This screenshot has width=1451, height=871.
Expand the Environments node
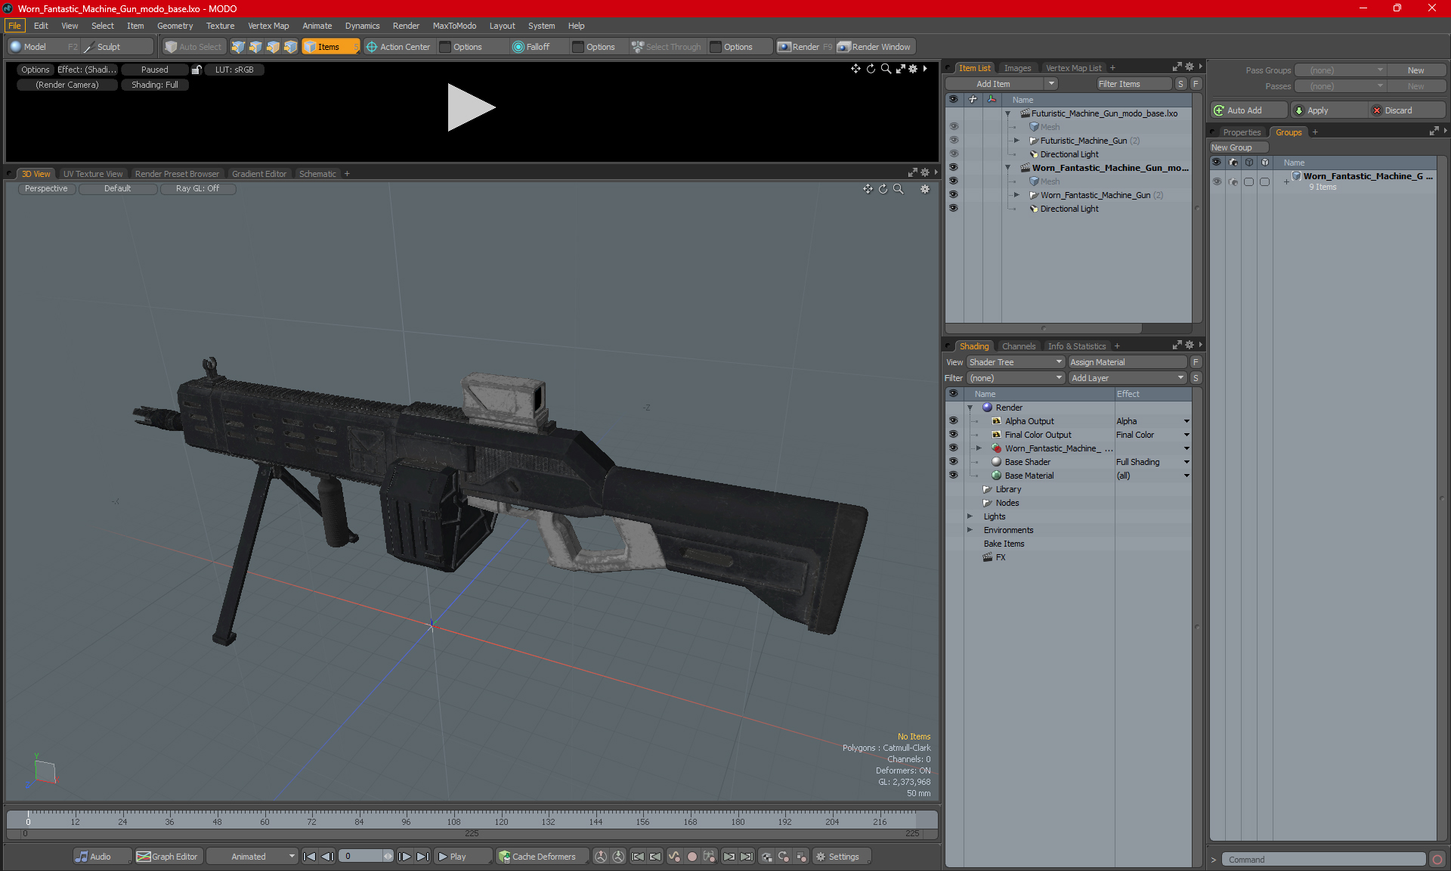click(970, 530)
